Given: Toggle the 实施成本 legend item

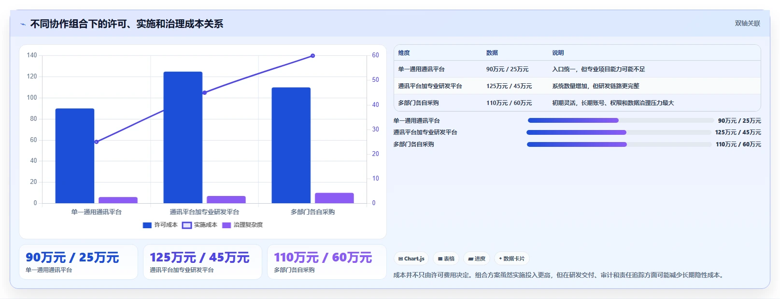Looking at the screenshot, I should 199,225.
